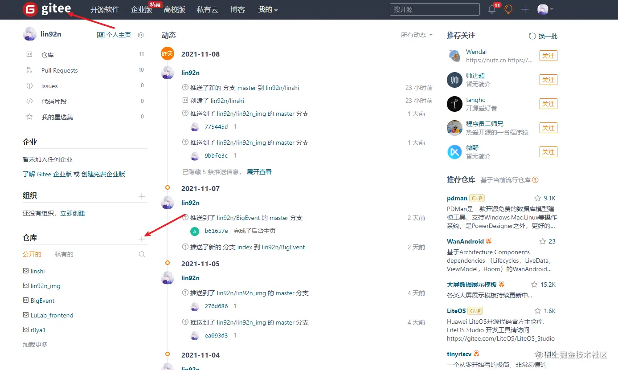618x370 pixels.
Task: Open tinyriscv recommended repository
Action: tap(459, 354)
